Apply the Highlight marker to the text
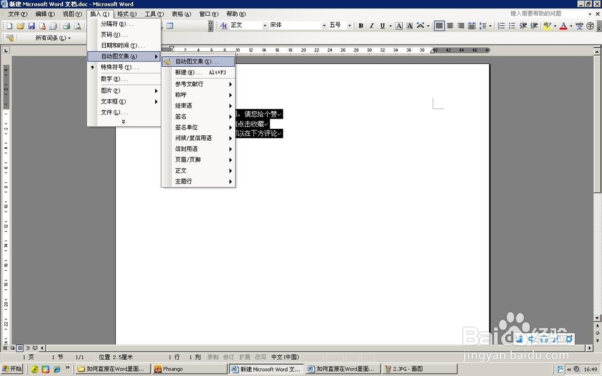This screenshot has height=376, width=602. (547, 26)
